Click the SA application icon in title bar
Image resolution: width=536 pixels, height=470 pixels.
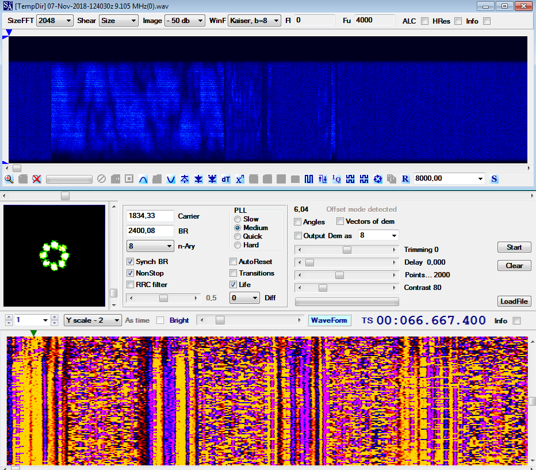(7, 6)
